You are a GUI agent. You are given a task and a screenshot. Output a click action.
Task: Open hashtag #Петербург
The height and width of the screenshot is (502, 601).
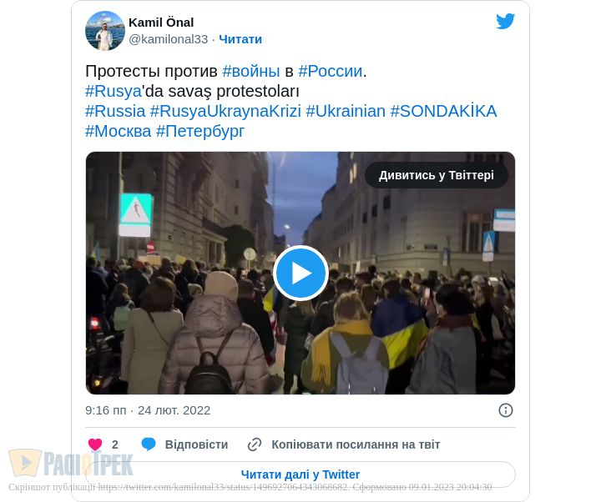(x=200, y=131)
